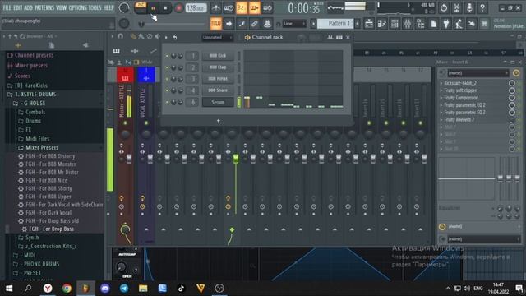
Task: Expand the Drums folder in browser
Action: click(30, 121)
